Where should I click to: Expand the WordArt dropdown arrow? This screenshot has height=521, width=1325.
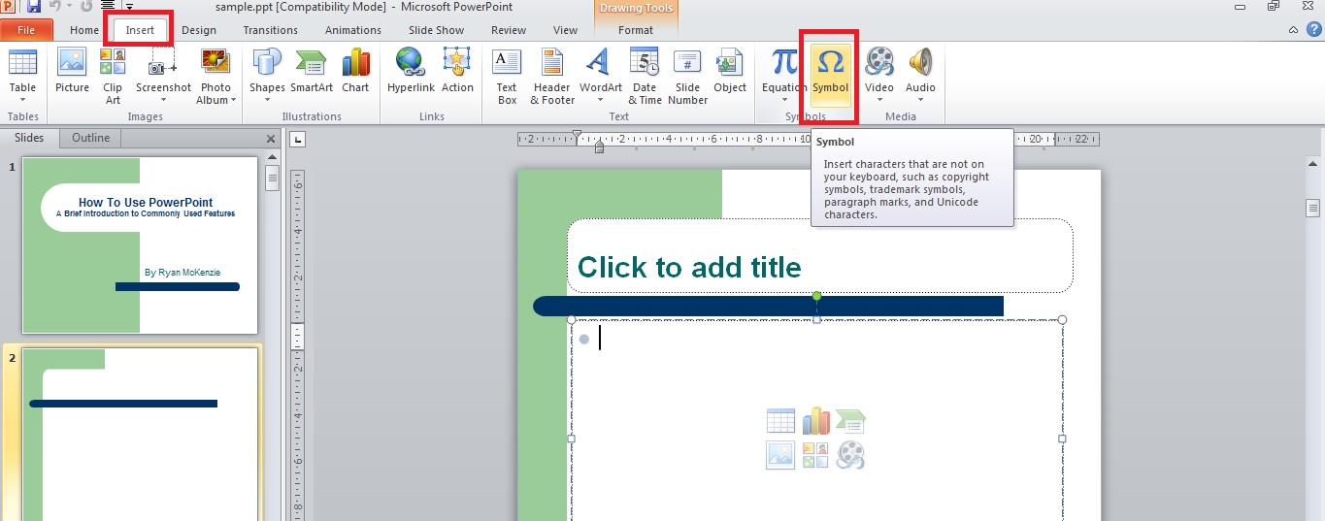[601, 100]
